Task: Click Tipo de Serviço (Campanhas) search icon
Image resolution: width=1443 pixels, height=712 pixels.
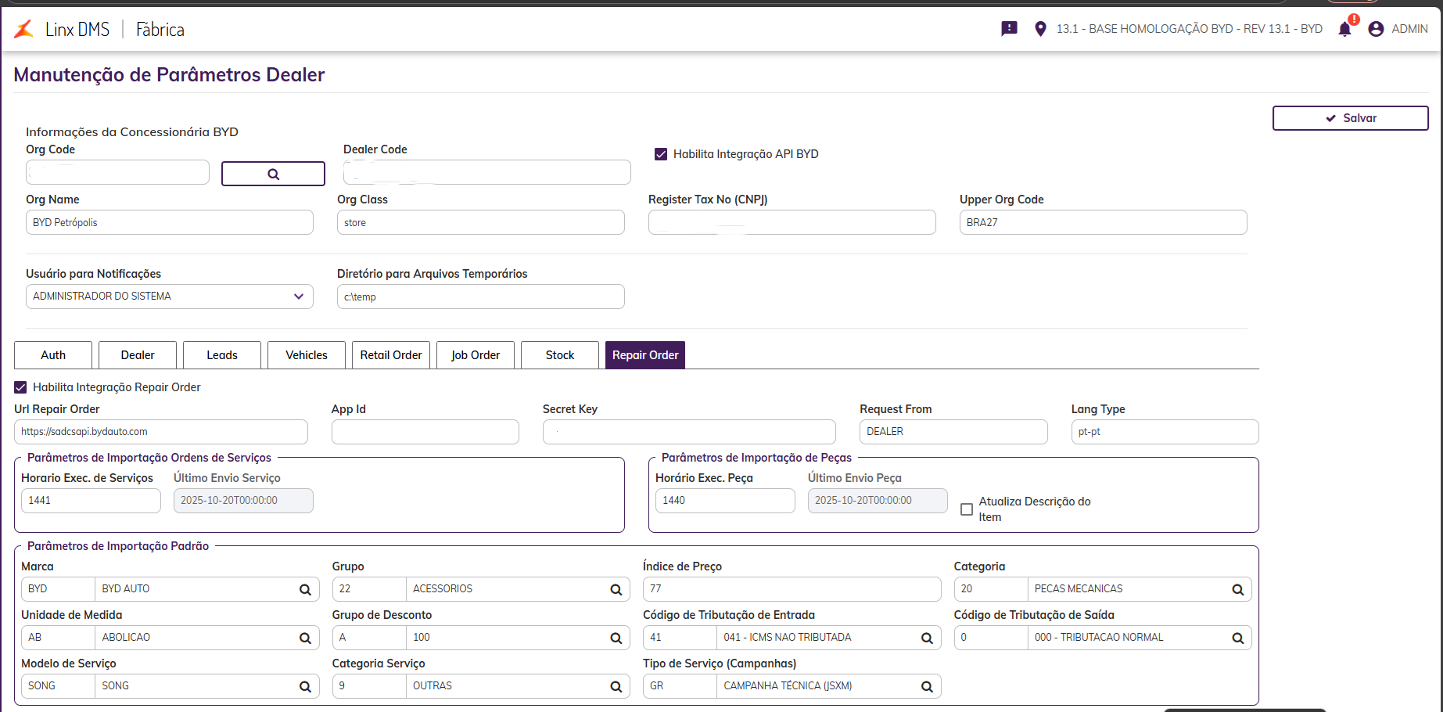Action: 927,687
